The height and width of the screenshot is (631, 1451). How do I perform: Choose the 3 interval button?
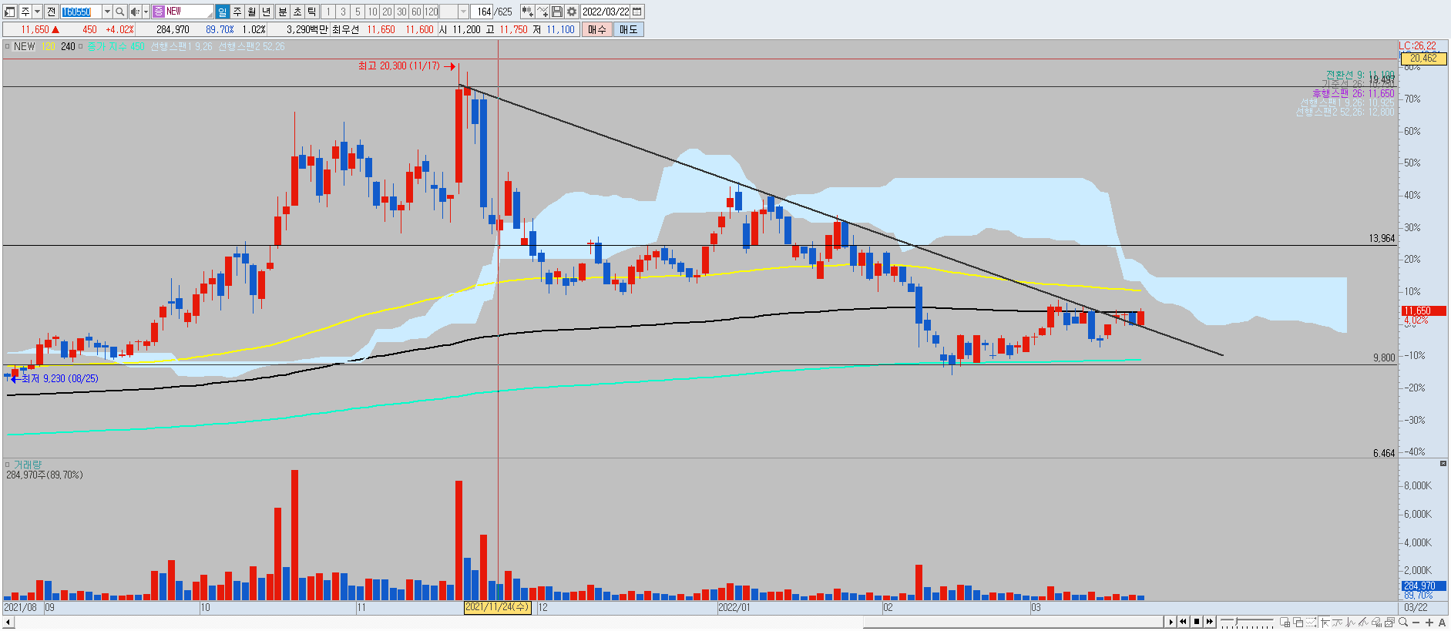click(x=343, y=12)
